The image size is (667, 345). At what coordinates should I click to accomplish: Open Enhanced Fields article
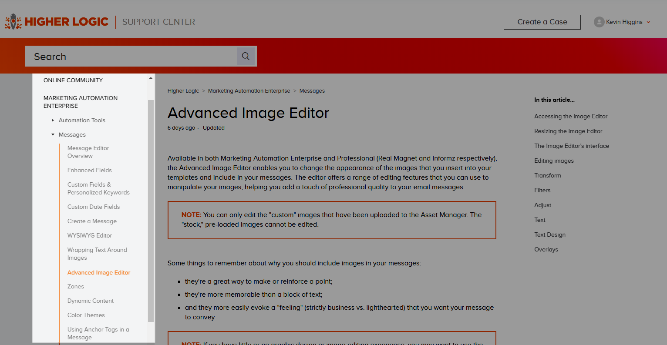click(90, 170)
